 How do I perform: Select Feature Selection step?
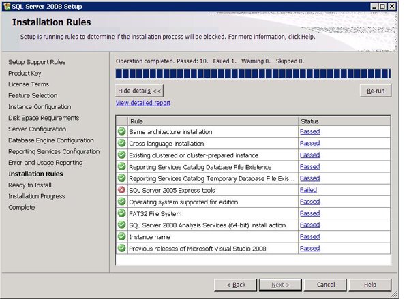pyautogui.click(x=33, y=95)
